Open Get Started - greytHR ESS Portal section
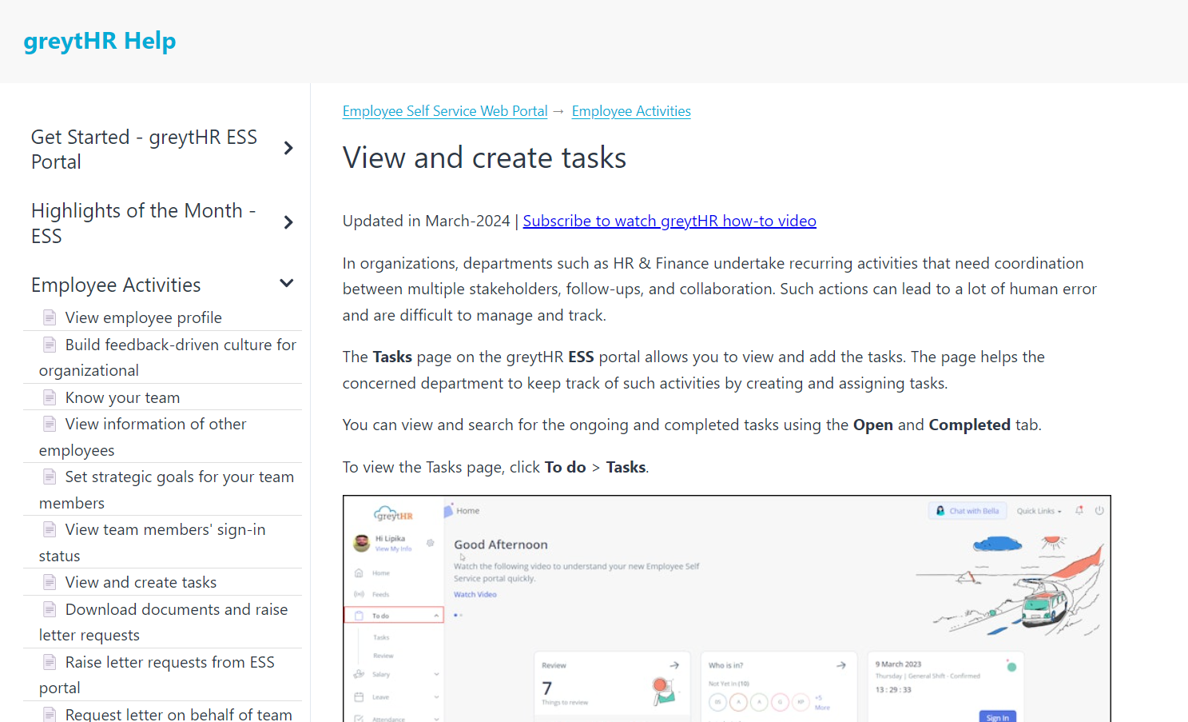This screenshot has height=722, width=1188. [144, 150]
